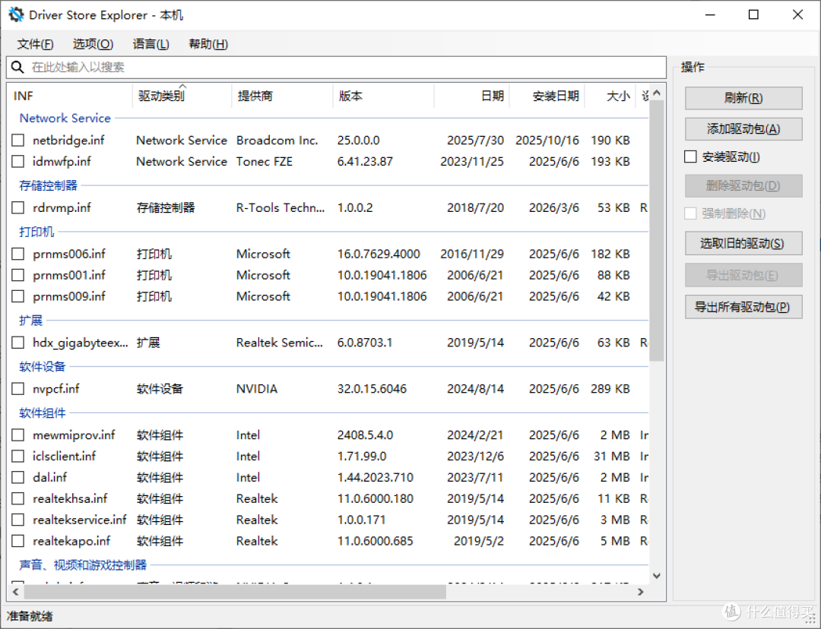This screenshot has width=821, height=629.
Task: Click the search magnifier icon
Action: point(17,67)
